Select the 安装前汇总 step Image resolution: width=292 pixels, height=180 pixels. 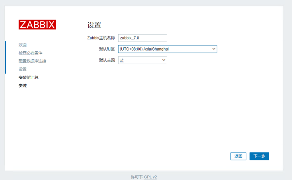click(29, 77)
